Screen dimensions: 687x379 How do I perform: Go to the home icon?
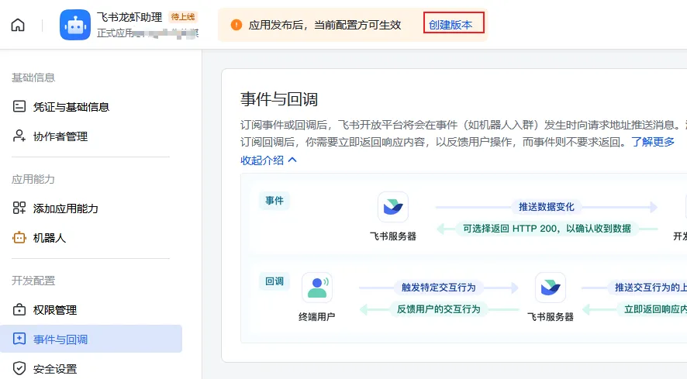(18, 25)
